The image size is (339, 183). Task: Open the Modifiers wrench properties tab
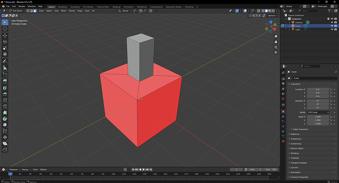pyautogui.click(x=283, y=117)
